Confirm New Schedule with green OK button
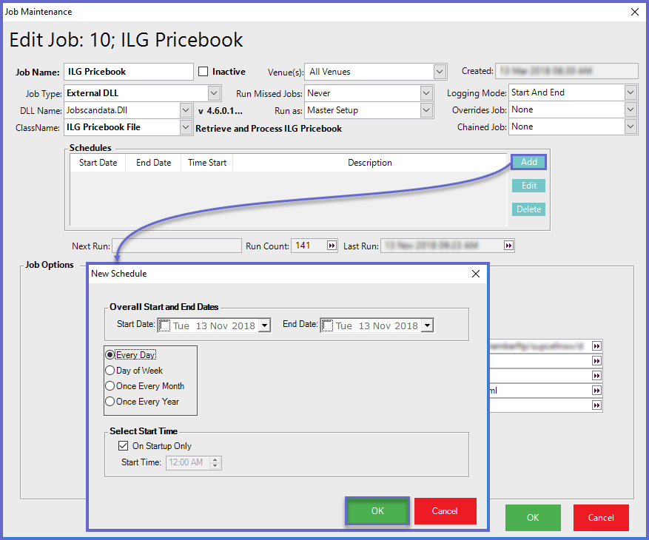This screenshot has height=540, width=649. click(377, 511)
